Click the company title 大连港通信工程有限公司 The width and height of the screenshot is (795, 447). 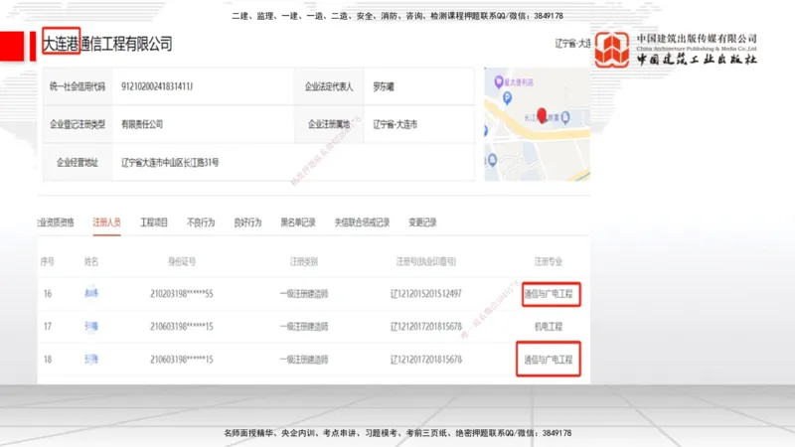coord(107,44)
